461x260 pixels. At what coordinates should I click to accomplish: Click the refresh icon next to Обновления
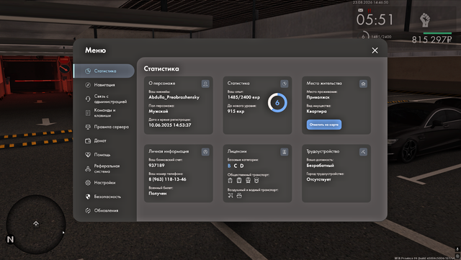click(x=88, y=210)
